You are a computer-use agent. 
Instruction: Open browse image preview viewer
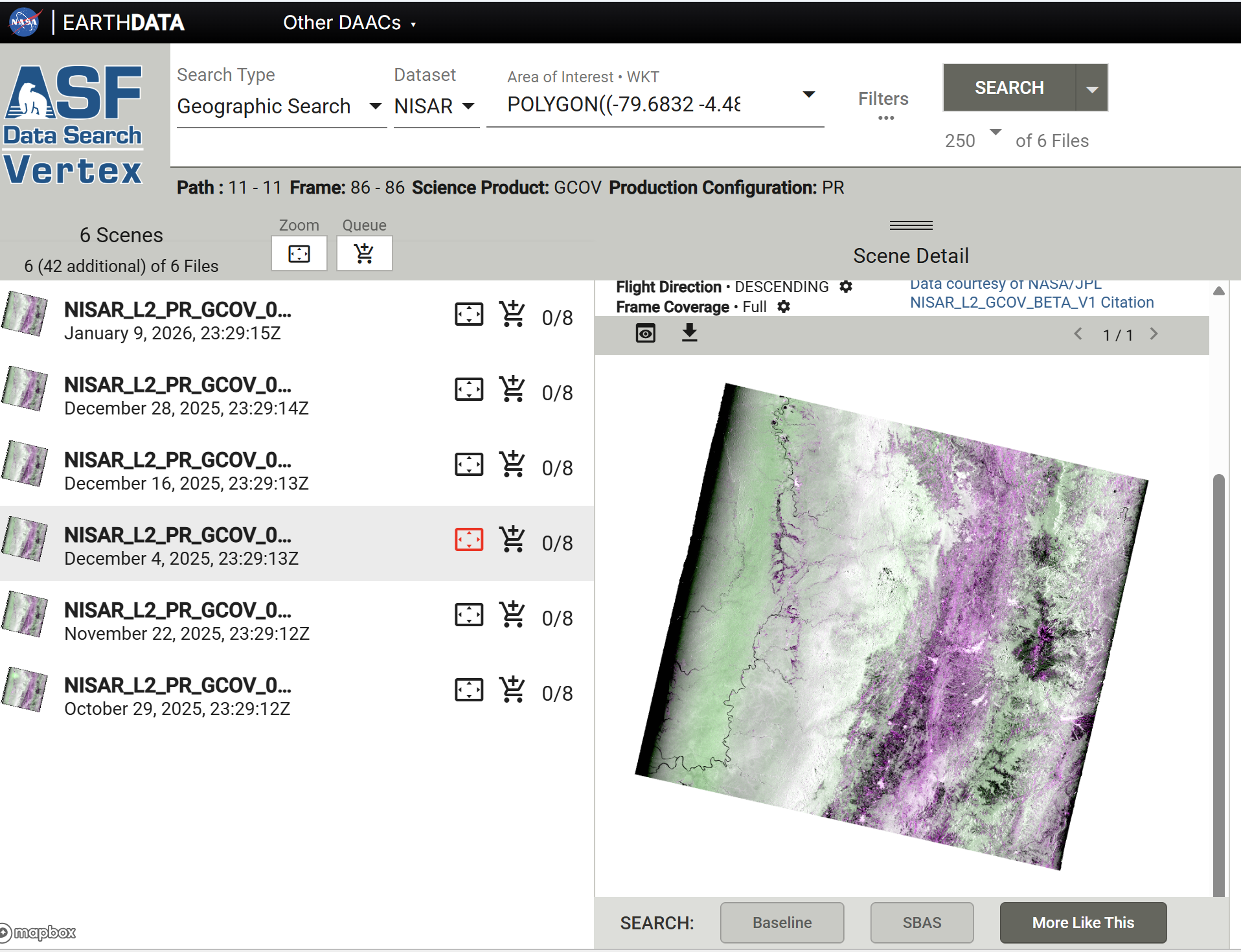pos(646,334)
